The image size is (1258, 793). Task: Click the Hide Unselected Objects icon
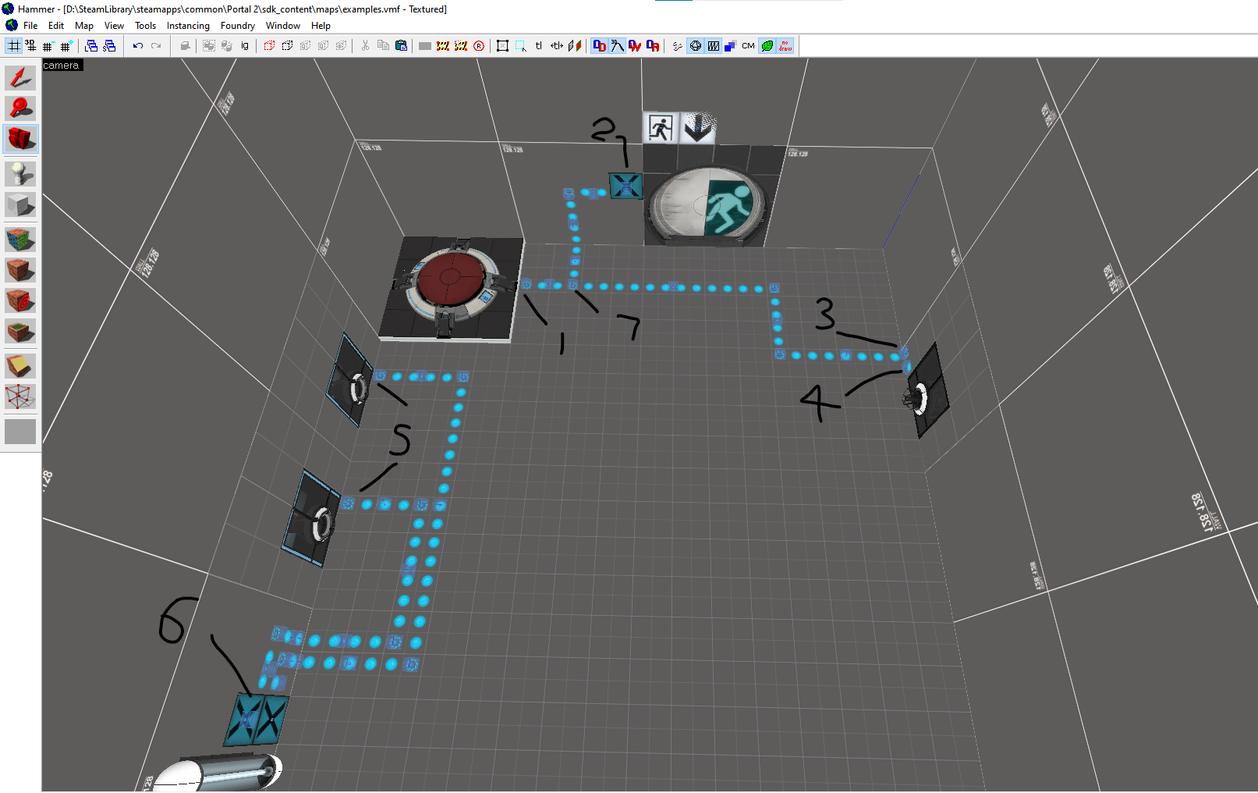[287, 46]
